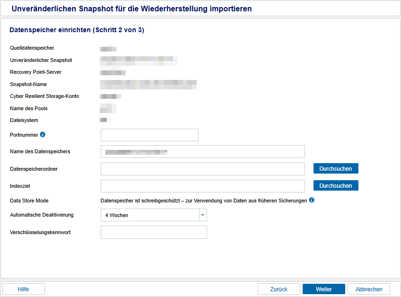The image size is (401, 297).
Task: Click the info icon next to Portnummer
Action: [43, 135]
